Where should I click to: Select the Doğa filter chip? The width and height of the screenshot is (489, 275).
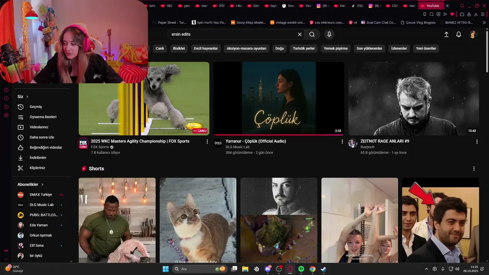click(x=280, y=49)
